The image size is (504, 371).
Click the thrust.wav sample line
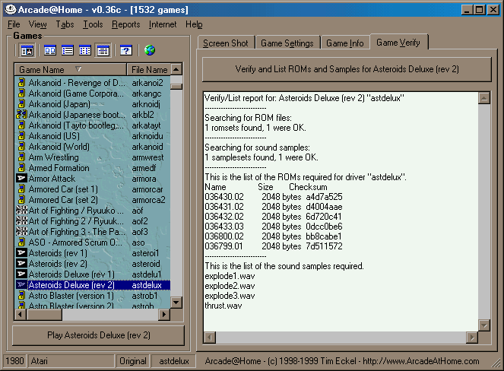[223, 306]
